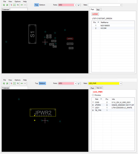Click the zoom-to-fit icon in the upper toolbar
The height and width of the screenshot is (154, 138).
pos(14,5)
